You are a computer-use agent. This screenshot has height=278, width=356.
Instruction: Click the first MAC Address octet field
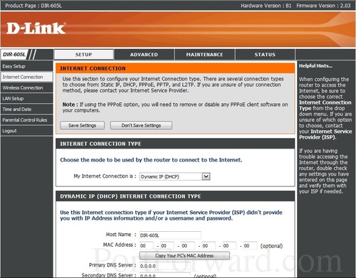coord(146,245)
